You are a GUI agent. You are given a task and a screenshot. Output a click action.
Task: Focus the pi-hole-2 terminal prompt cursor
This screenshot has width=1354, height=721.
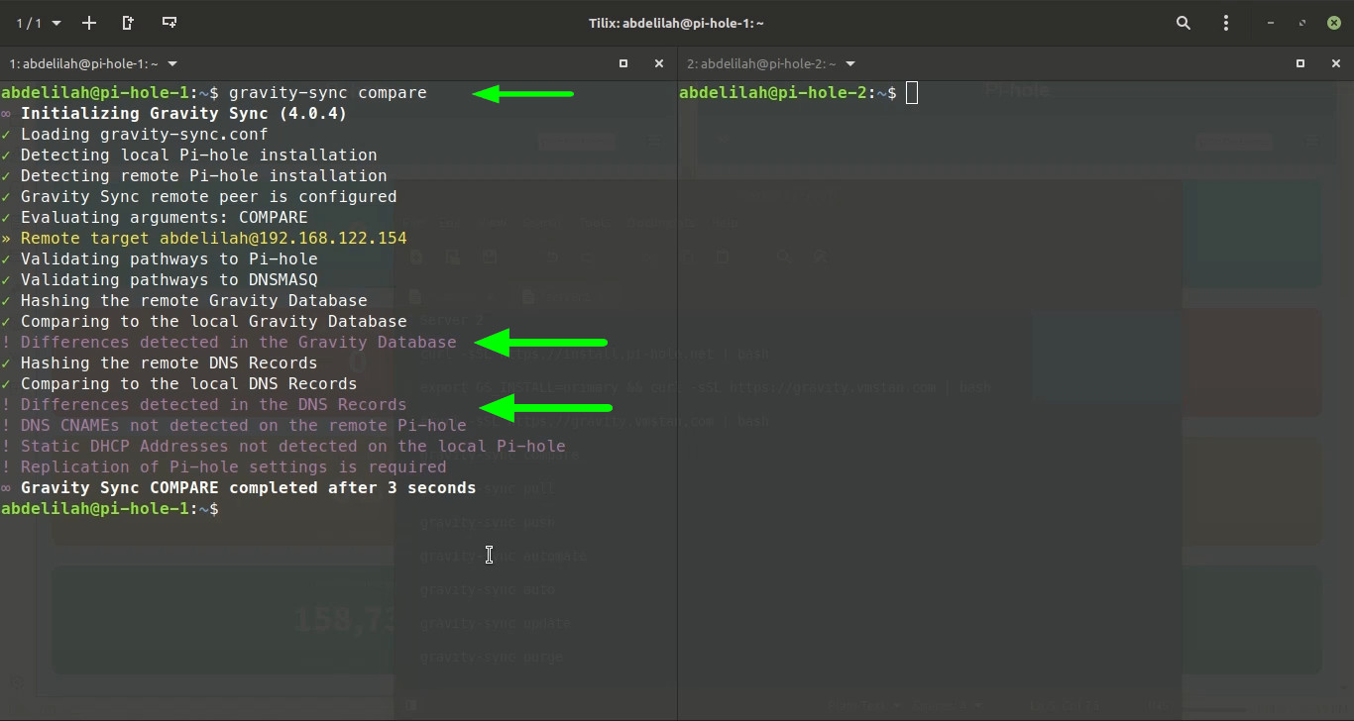click(x=912, y=93)
